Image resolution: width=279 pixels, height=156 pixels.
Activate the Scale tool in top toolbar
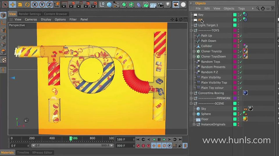pos(20,4)
